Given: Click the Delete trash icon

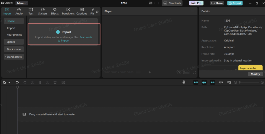Looking at the screenshot, I should point(55,82).
